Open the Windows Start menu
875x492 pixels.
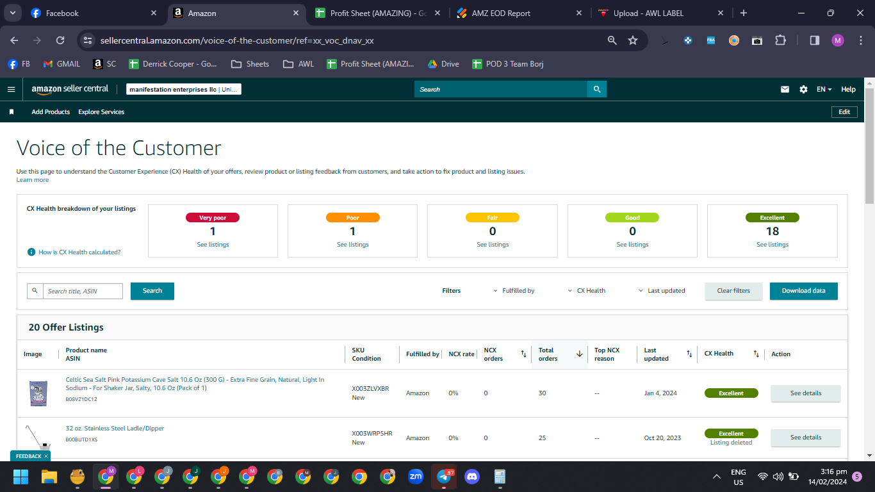point(21,477)
